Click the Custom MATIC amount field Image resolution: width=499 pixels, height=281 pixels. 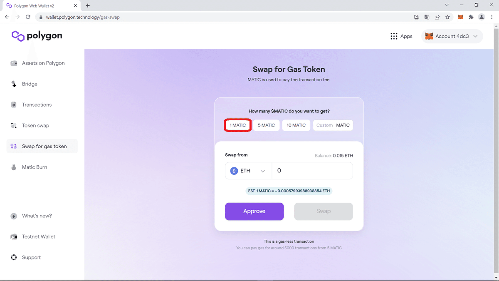(x=333, y=125)
